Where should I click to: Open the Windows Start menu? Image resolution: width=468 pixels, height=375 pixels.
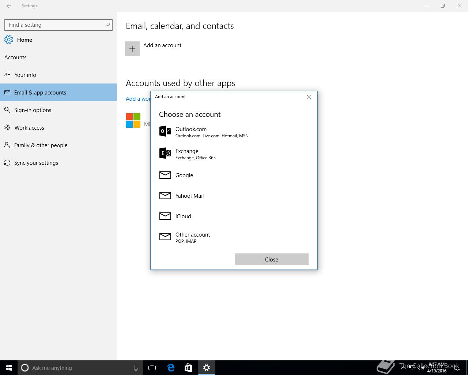click(9, 368)
